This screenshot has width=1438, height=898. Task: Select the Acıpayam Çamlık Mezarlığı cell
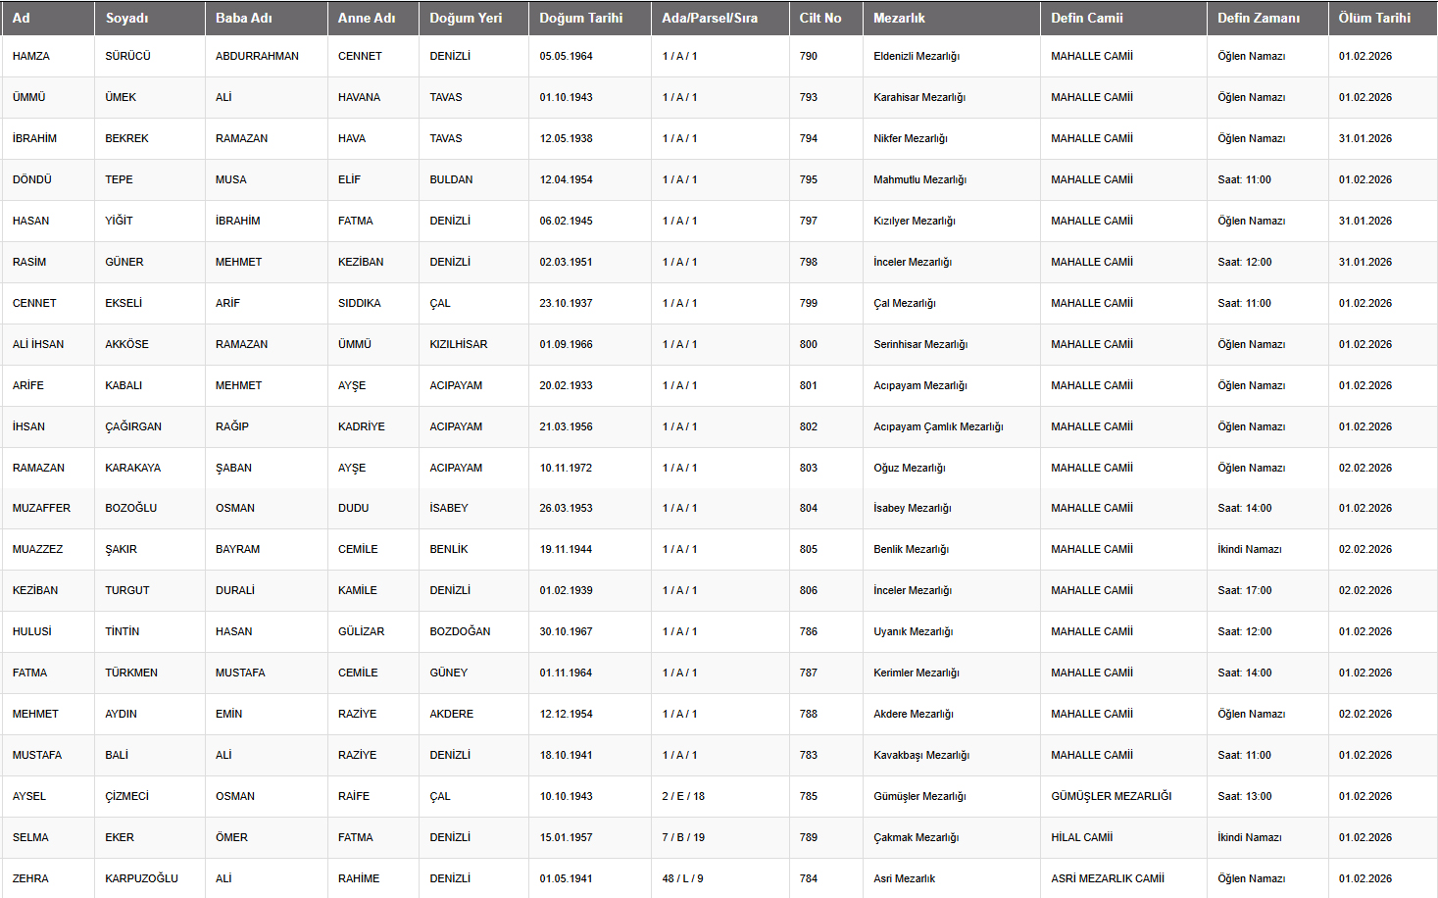coord(938,426)
